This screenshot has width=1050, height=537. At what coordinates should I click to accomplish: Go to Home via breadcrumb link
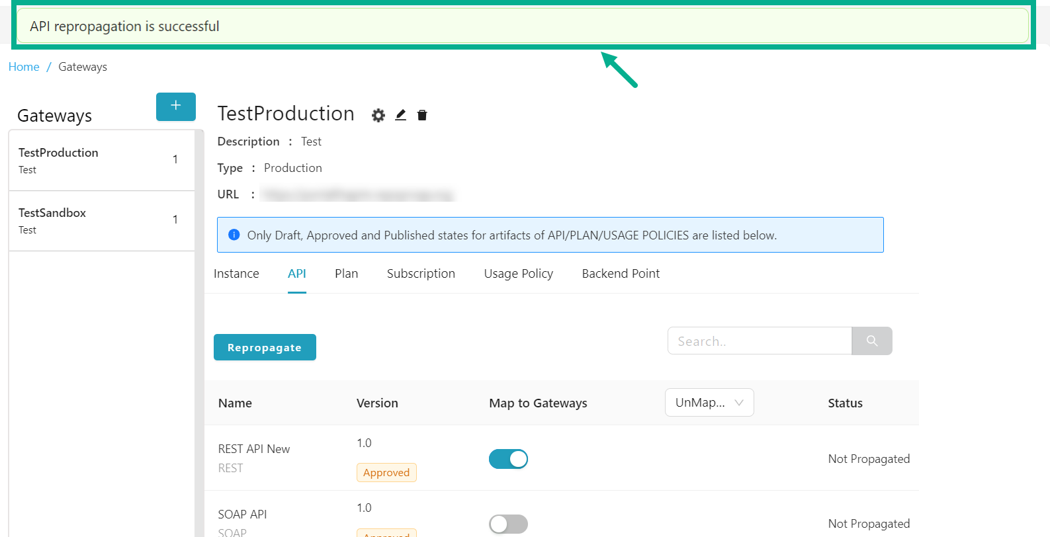tap(24, 67)
